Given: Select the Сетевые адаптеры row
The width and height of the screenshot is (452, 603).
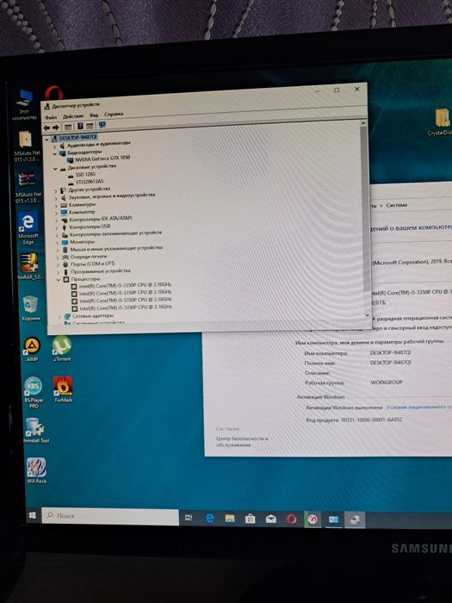Looking at the screenshot, I should pyautogui.click(x=90, y=316).
